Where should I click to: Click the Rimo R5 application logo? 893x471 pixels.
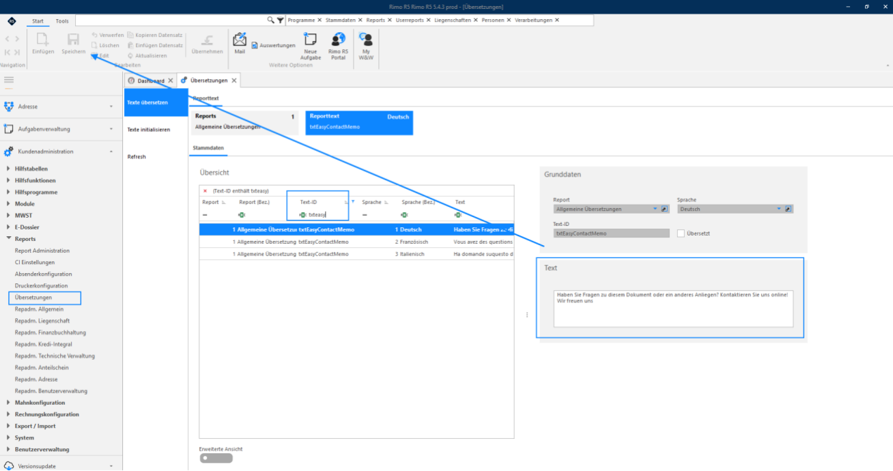coord(12,21)
